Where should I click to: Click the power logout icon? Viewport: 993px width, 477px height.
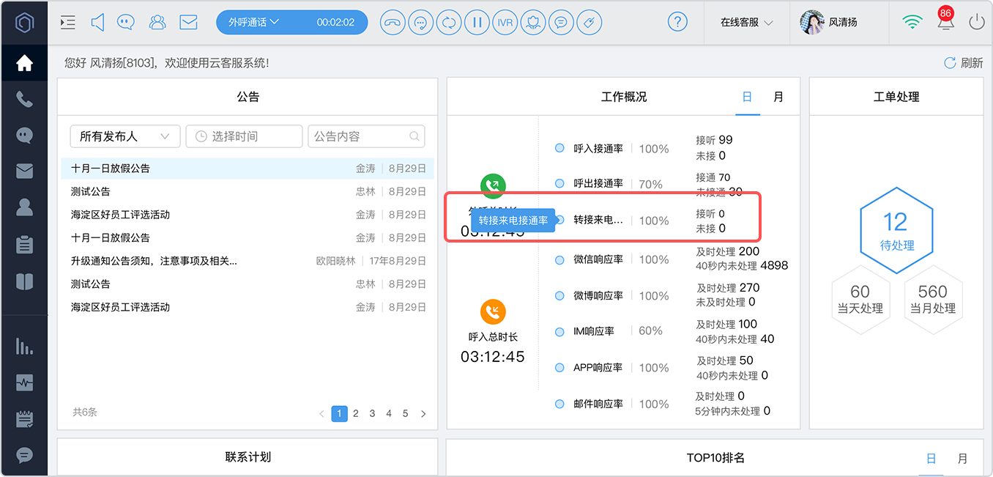click(x=977, y=22)
